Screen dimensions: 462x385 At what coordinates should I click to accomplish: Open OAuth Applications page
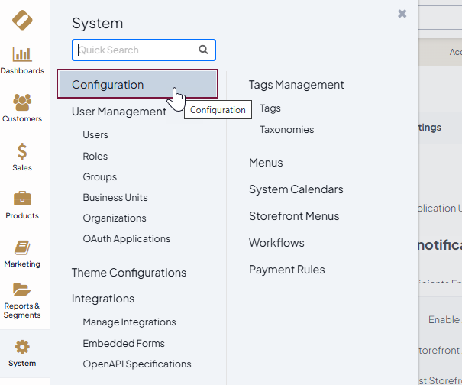[127, 239]
